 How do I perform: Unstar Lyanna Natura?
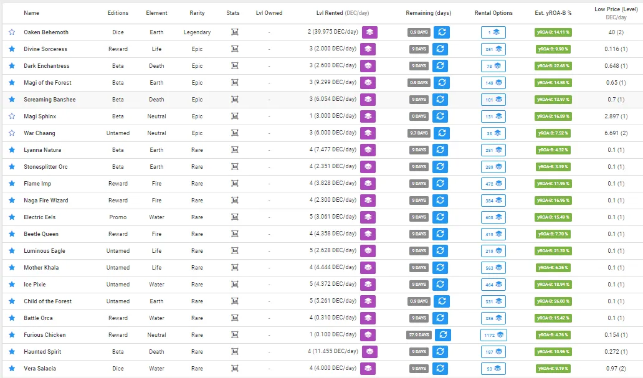point(12,149)
